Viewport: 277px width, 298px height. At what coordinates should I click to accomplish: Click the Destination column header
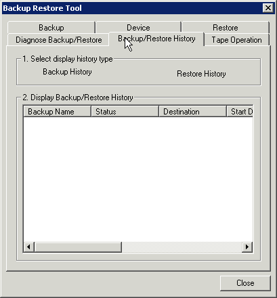pos(192,112)
